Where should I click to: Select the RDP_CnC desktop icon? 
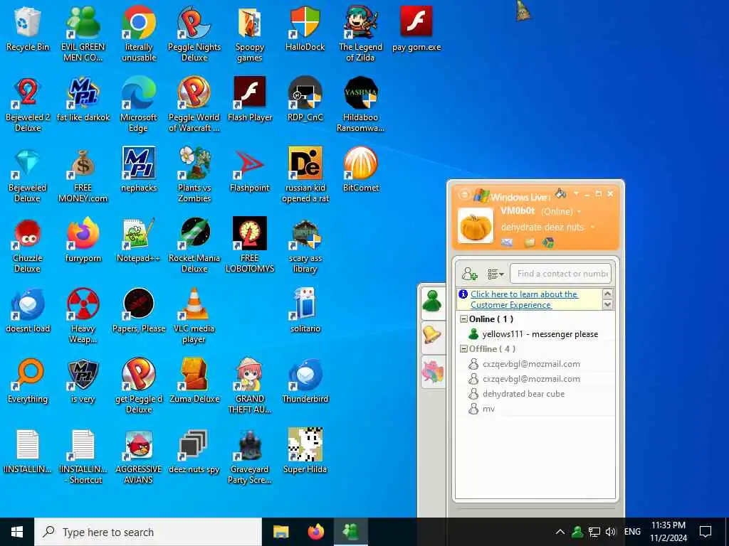(305, 100)
